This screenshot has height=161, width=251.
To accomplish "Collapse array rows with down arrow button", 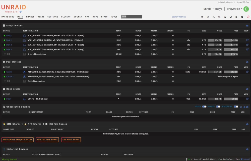I will click(5, 54).
